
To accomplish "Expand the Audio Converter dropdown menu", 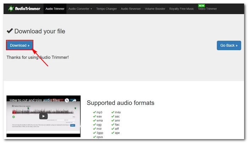I will pos(80,9).
